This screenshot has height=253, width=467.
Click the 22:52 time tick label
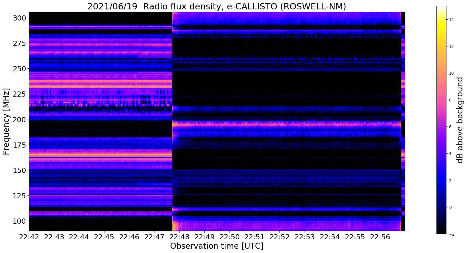point(280,237)
